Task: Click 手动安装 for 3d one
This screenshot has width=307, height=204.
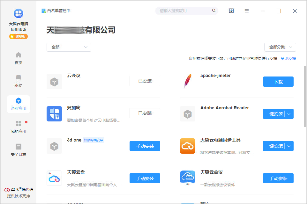Action: coord(145,146)
